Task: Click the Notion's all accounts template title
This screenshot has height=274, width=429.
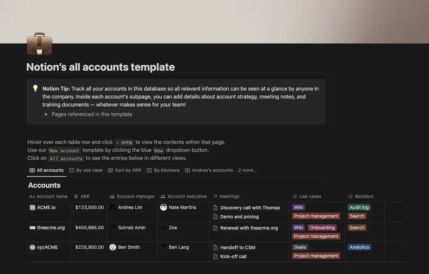Action: [x=101, y=67]
